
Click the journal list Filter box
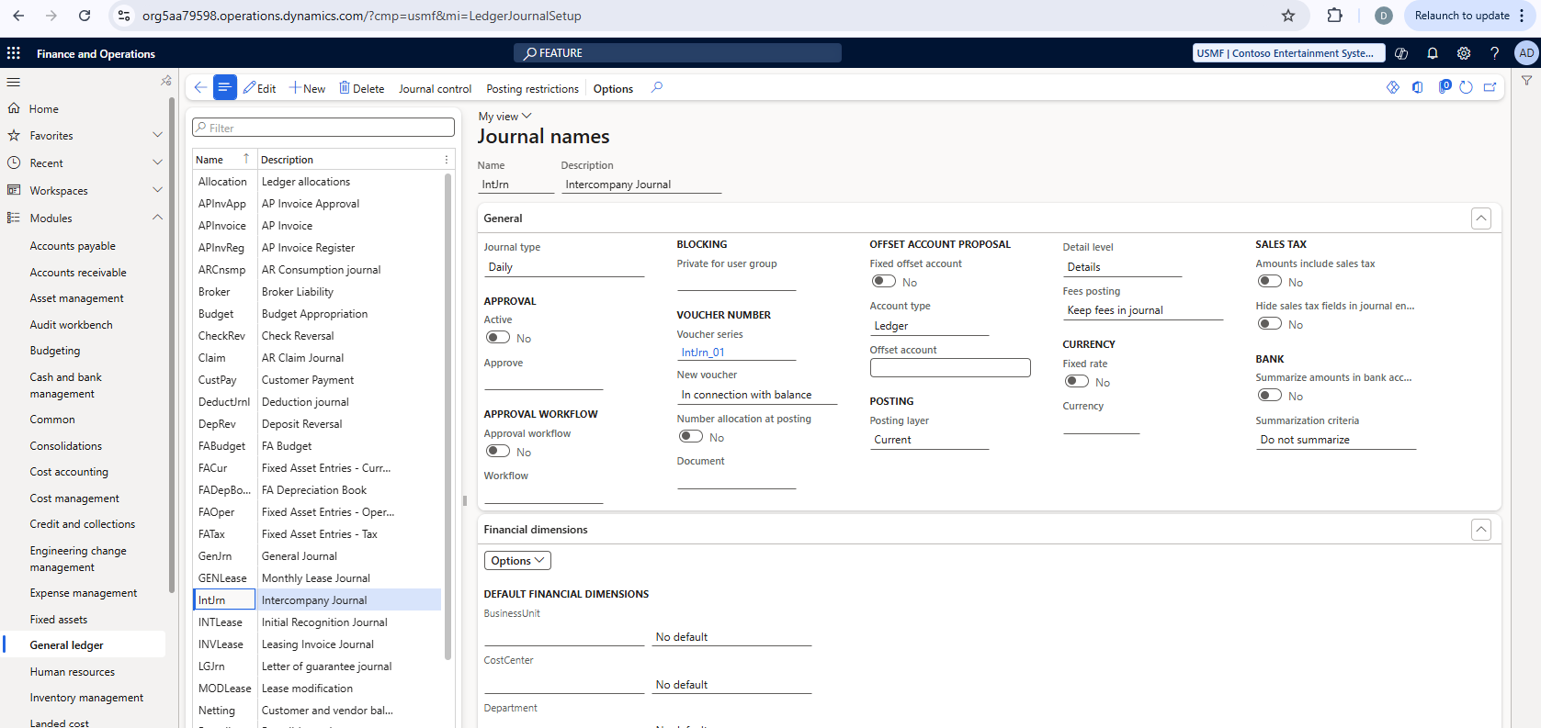323,128
